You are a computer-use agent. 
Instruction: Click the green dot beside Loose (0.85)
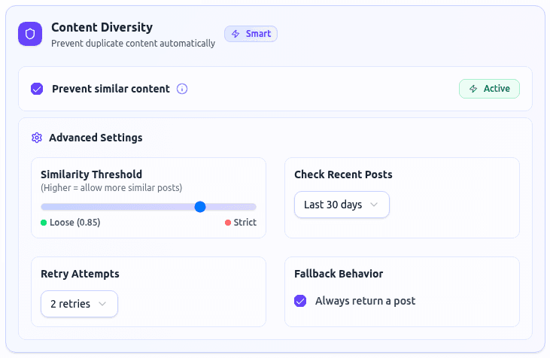point(44,223)
